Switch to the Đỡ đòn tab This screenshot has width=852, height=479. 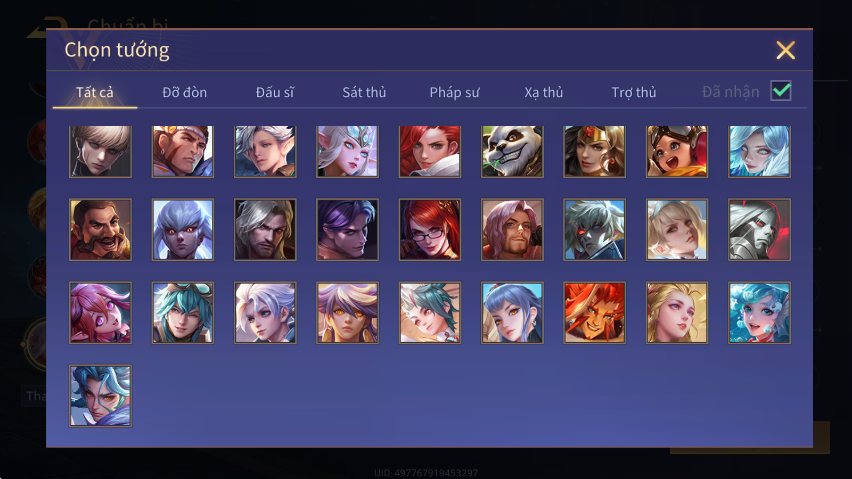click(x=184, y=92)
